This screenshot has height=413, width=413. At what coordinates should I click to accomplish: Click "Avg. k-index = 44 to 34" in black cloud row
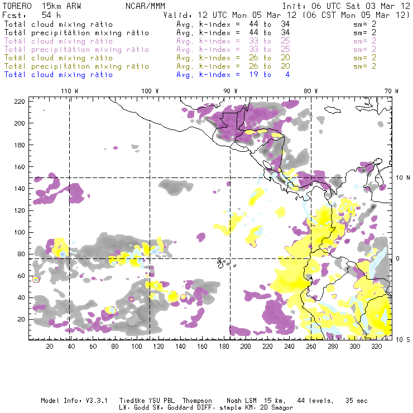[233, 25]
